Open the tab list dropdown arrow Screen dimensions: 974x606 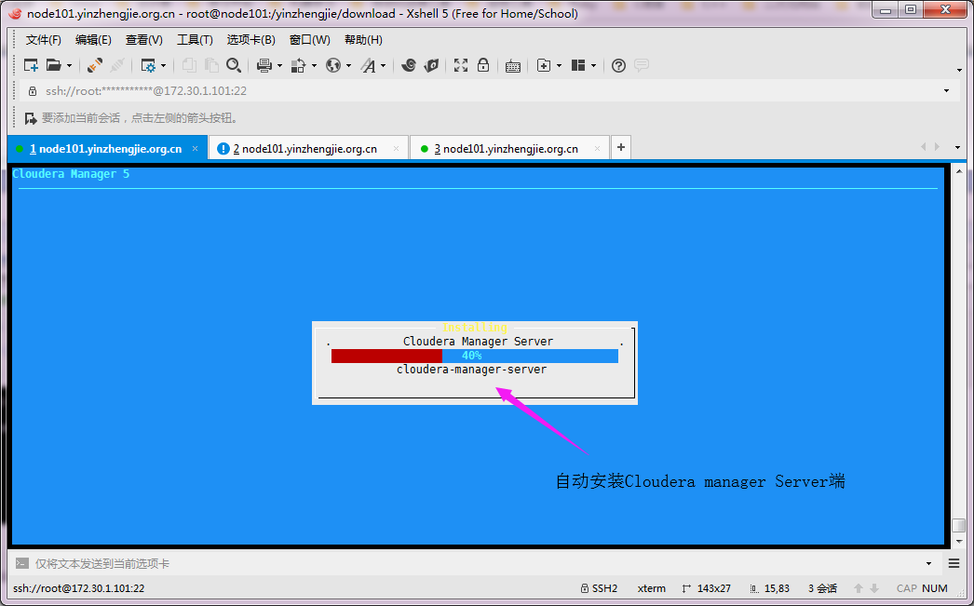pos(957,148)
